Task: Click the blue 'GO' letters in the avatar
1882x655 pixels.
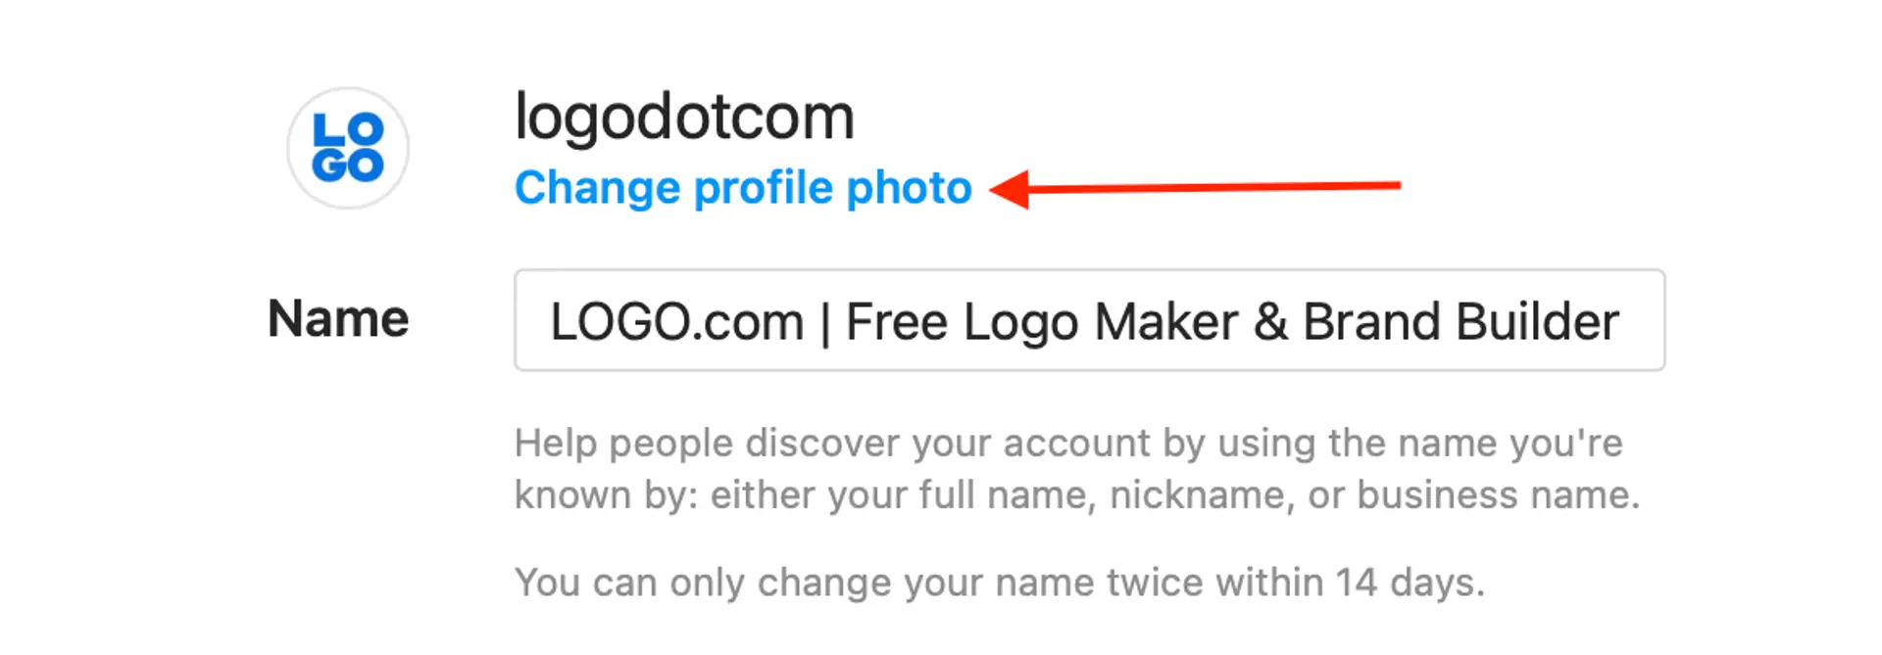Action: 348,165
